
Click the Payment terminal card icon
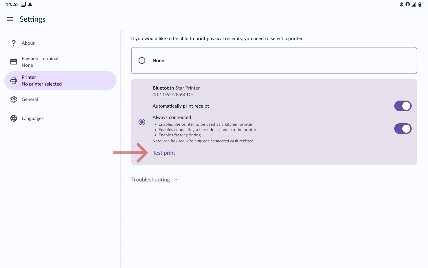tap(14, 62)
